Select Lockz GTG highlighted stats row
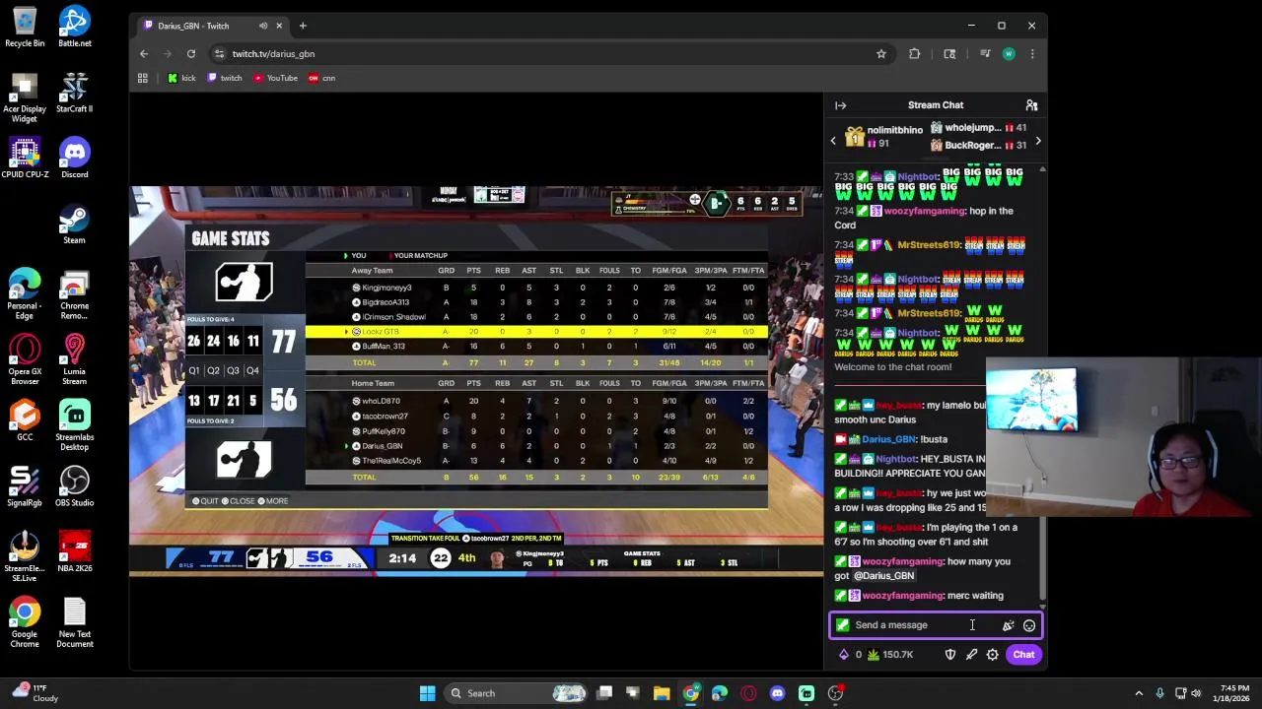Viewport: 1262px width, 709px height. (x=536, y=332)
